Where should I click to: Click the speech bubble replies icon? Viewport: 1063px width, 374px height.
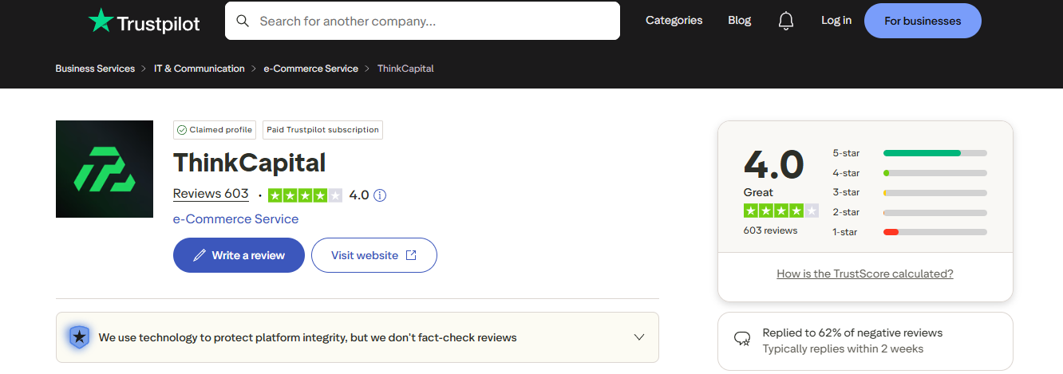point(742,339)
